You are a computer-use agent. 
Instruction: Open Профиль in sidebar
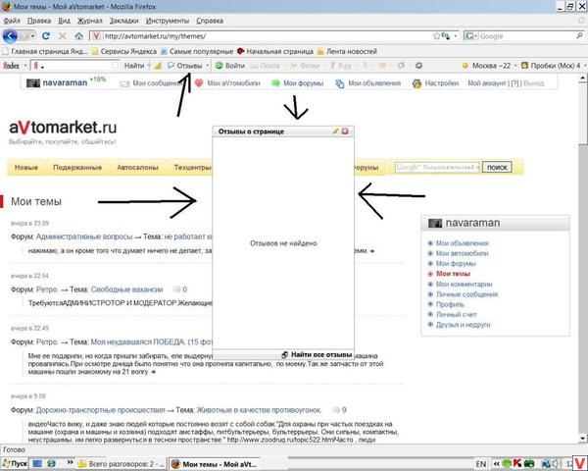(x=450, y=304)
